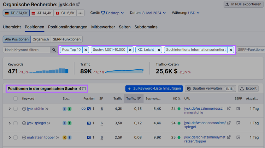Tick the select-all checkbox in table header
The height and width of the screenshot is (148, 265).
pos(16,98)
